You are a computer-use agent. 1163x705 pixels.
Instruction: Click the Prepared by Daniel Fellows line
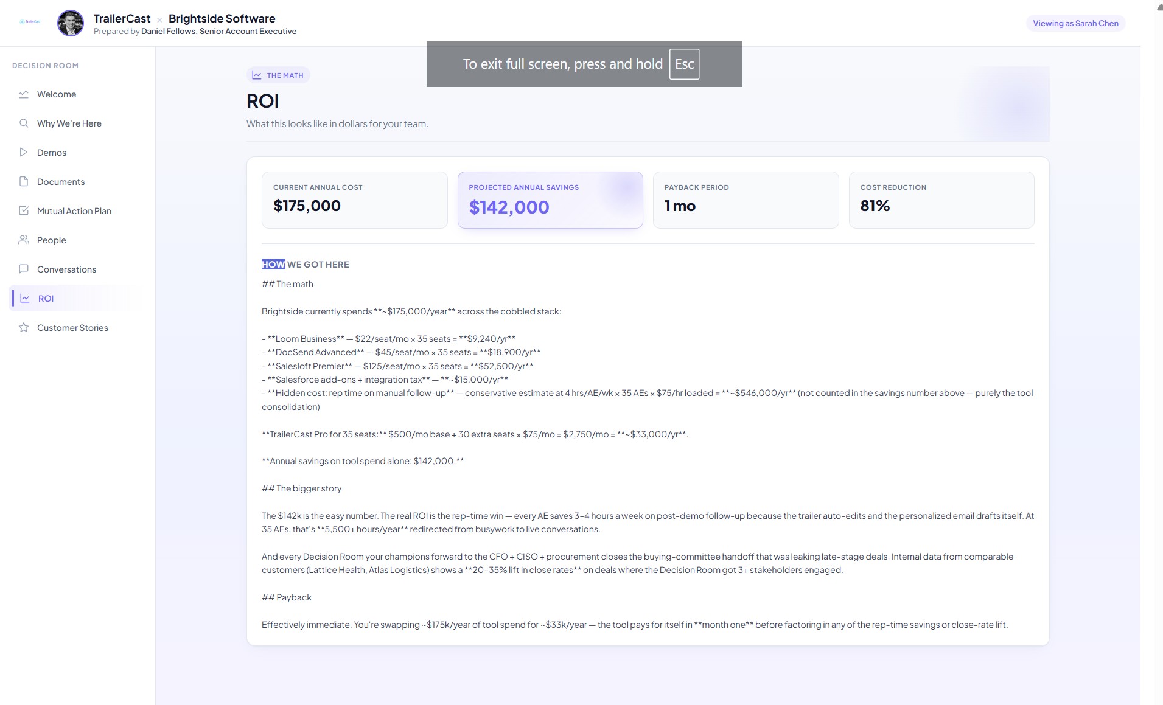195,32
